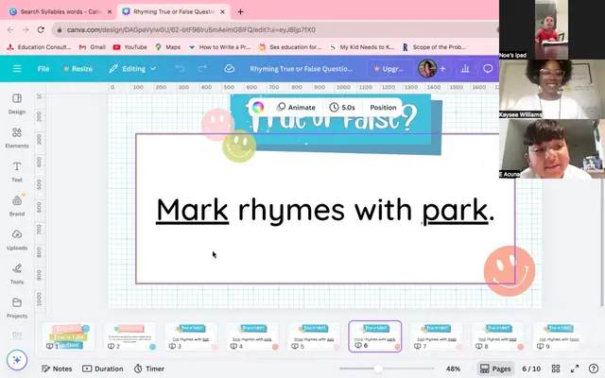This screenshot has height=378, width=605.
Task: Adjust the zoom slider handle
Action: point(378,369)
